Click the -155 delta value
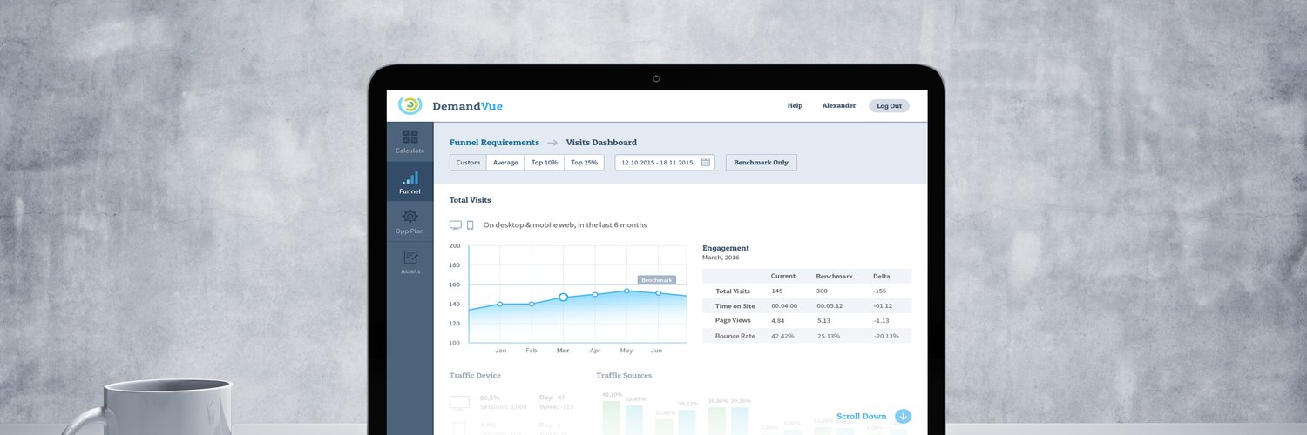This screenshot has width=1307, height=435. coord(879,291)
